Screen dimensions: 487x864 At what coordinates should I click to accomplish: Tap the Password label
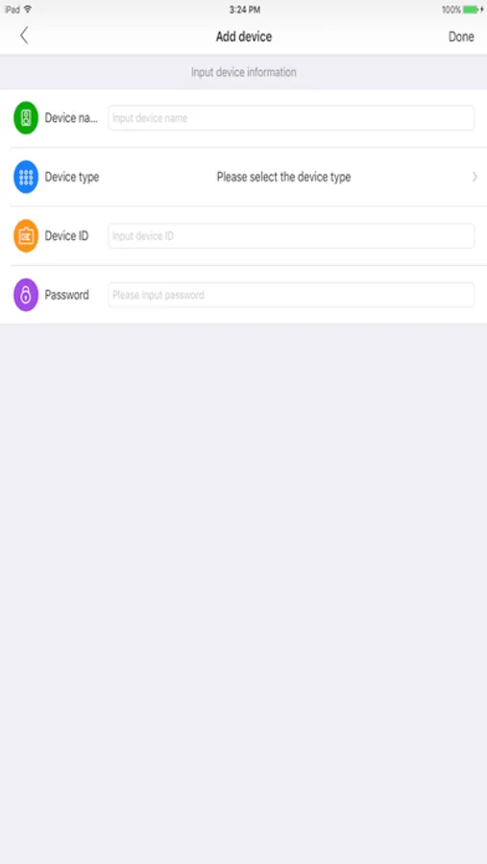pyautogui.click(x=66, y=295)
